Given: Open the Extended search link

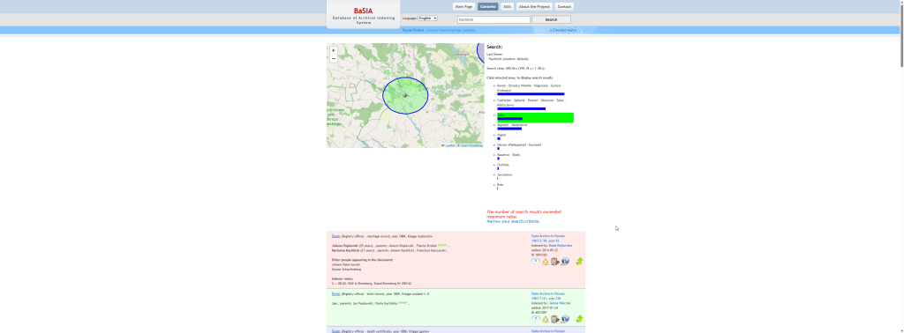Looking at the screenshot, I should pyautogui.click(x=563, y=30).
